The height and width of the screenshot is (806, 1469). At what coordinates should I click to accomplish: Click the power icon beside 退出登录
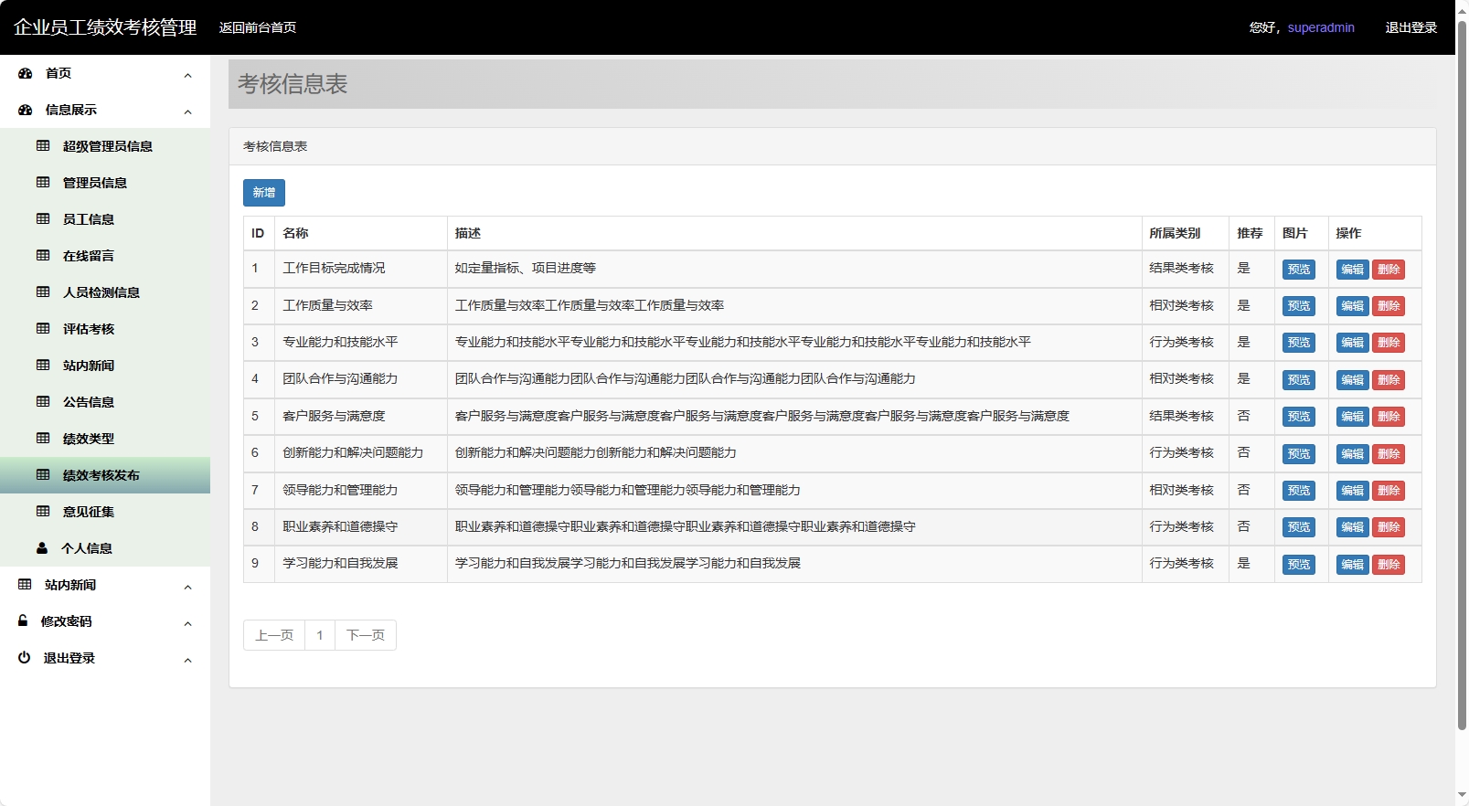pos(24,657)
